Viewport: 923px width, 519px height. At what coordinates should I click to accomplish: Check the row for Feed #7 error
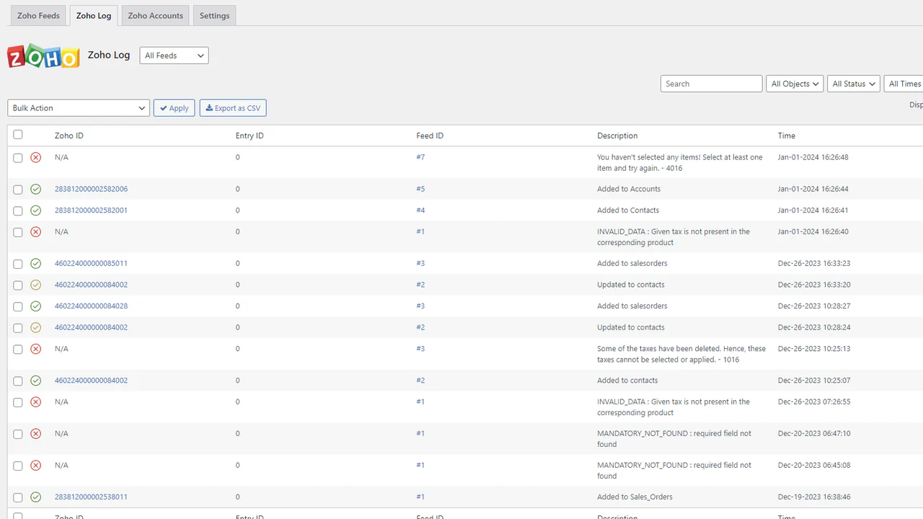tap(18, 158)
